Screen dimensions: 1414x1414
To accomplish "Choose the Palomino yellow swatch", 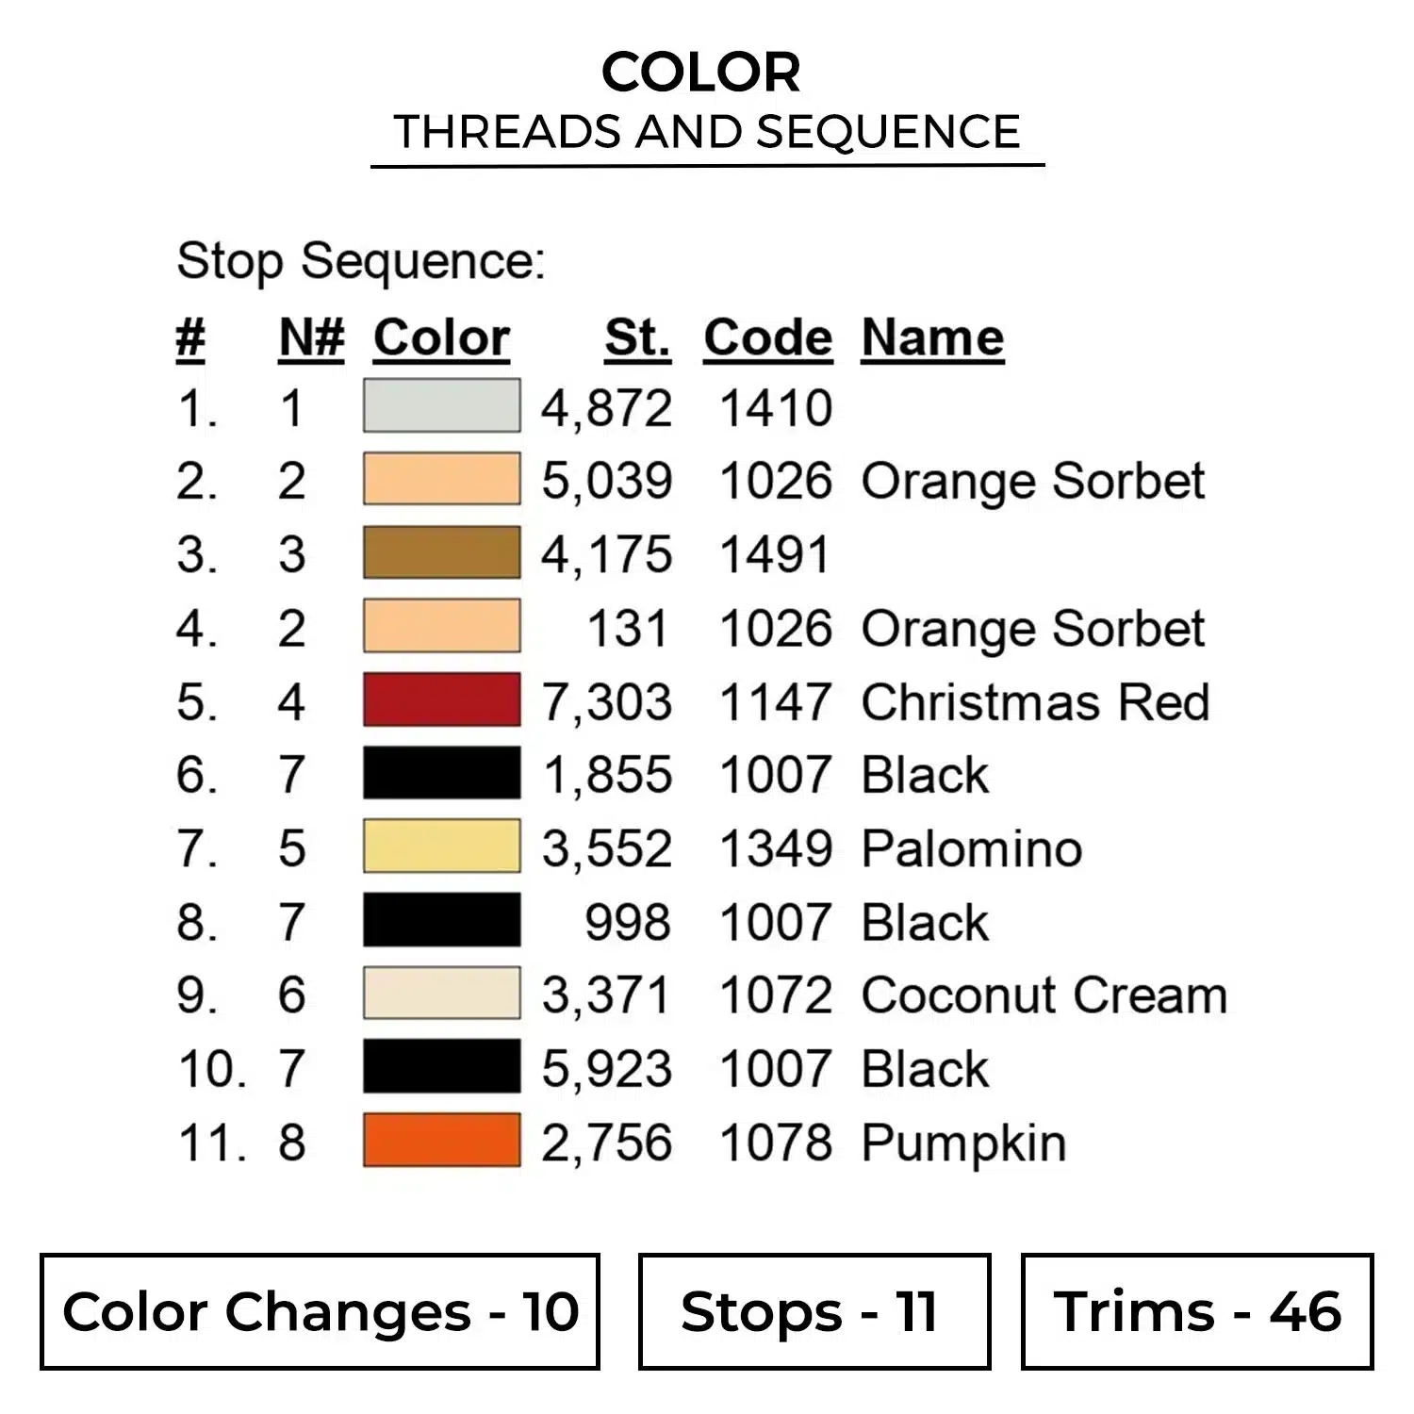I will (441, 847).
